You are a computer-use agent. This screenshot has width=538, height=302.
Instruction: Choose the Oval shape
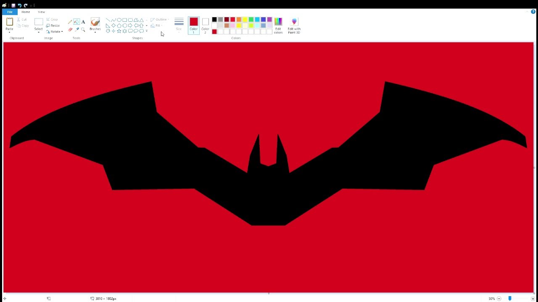(x=119, y=20)
